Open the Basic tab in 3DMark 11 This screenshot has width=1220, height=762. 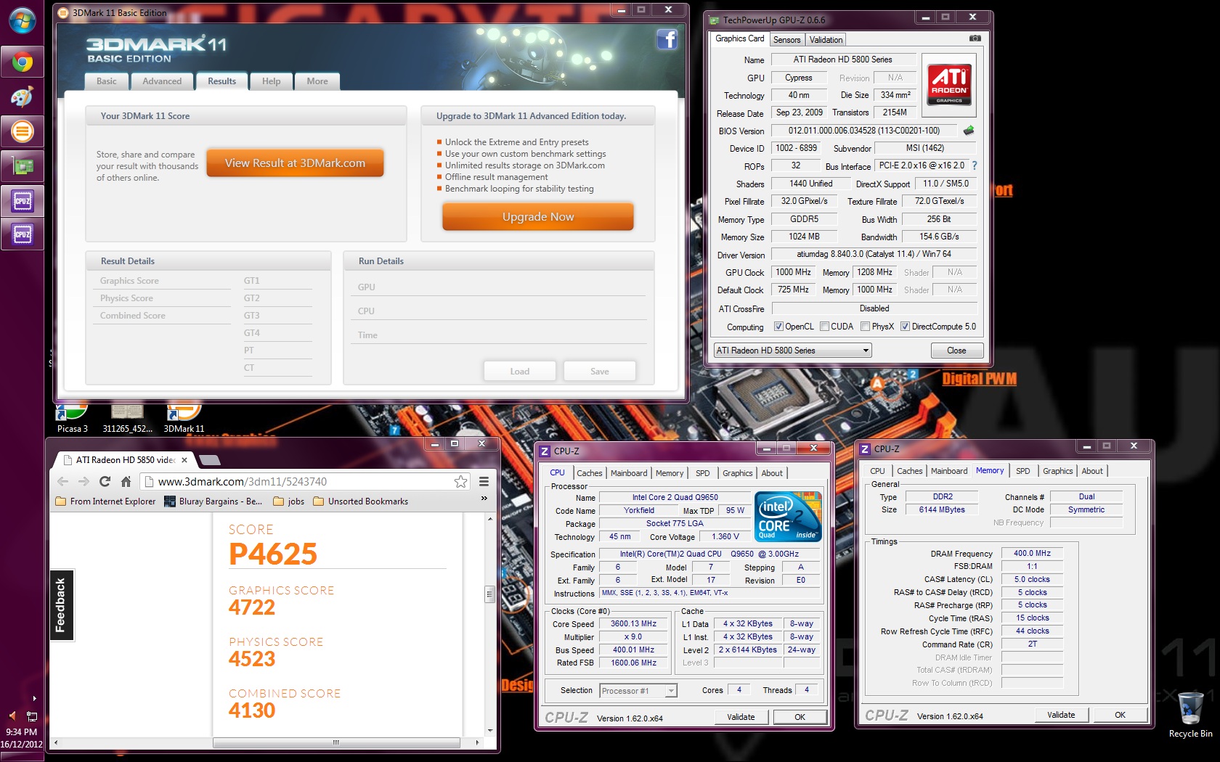[x=107, y=81]
